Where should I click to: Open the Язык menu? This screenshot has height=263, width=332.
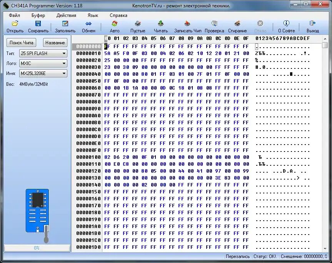(x=93, y=15)
